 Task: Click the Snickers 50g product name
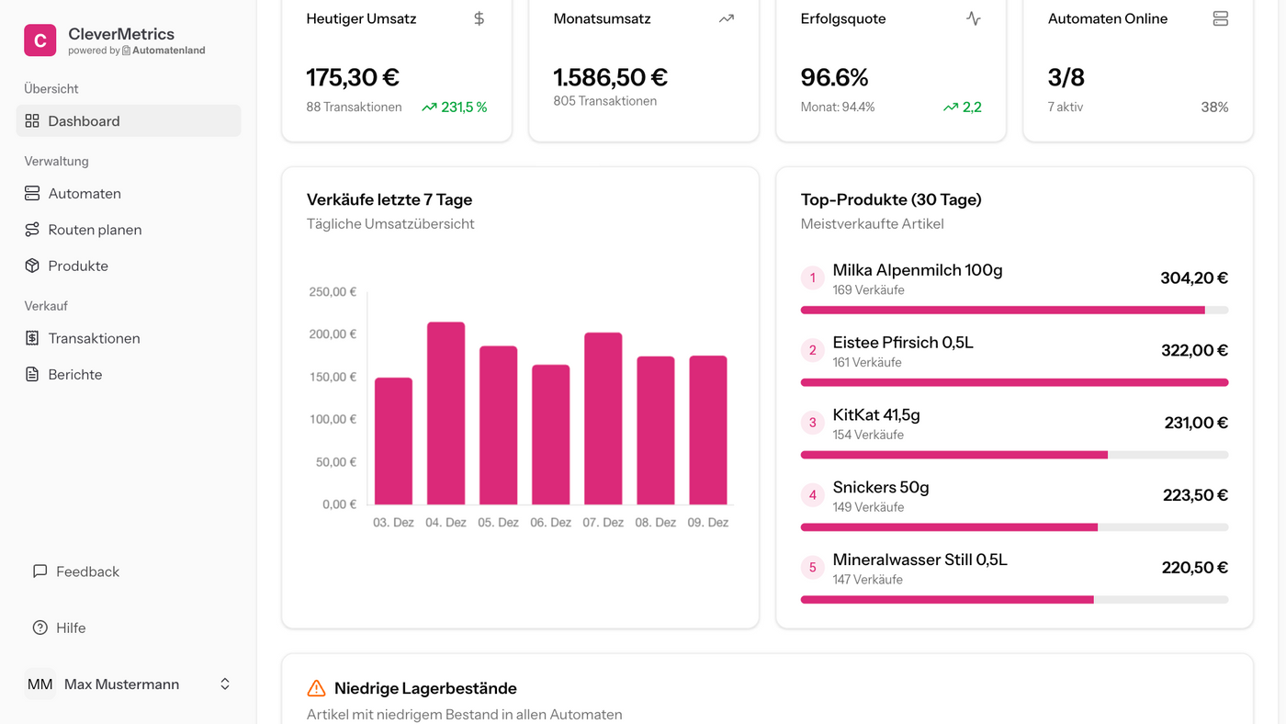click(x=881, y=487)
